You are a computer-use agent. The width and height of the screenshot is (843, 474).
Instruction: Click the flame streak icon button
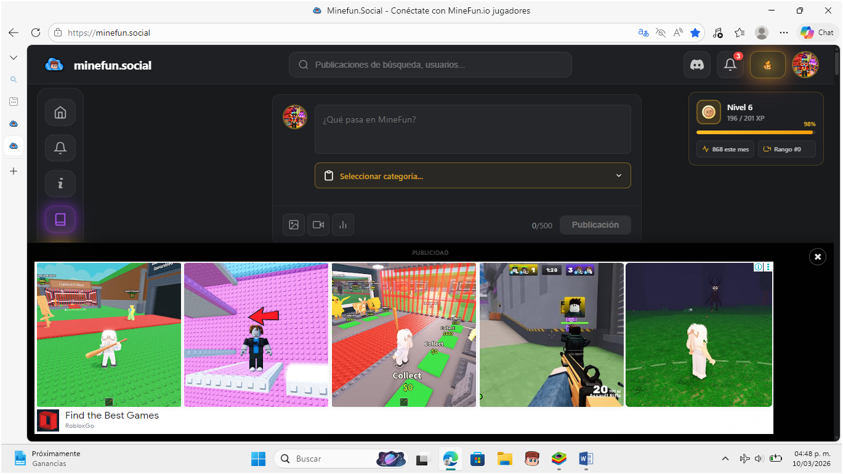tap(767, 65)
